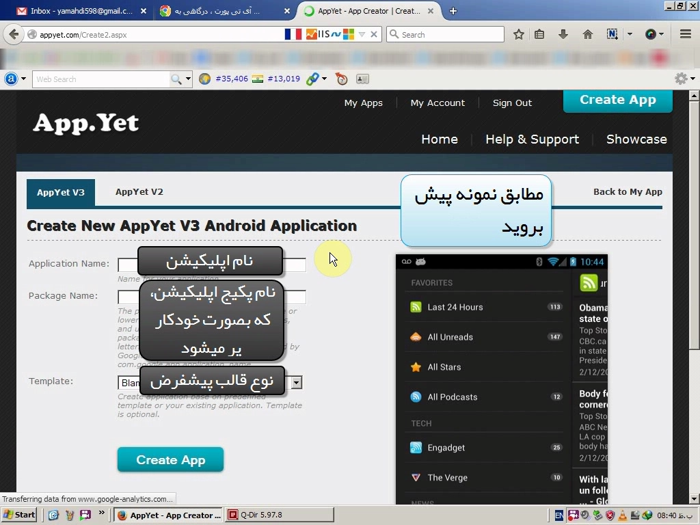Open a new browser tab with plus
700x525 pixels.
[453, 11]
